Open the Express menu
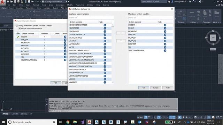The width and height of the screenshot is (223, 125). [106, 5]
